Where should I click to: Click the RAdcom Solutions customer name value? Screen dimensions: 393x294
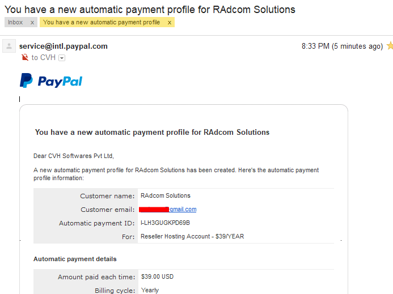166,195
